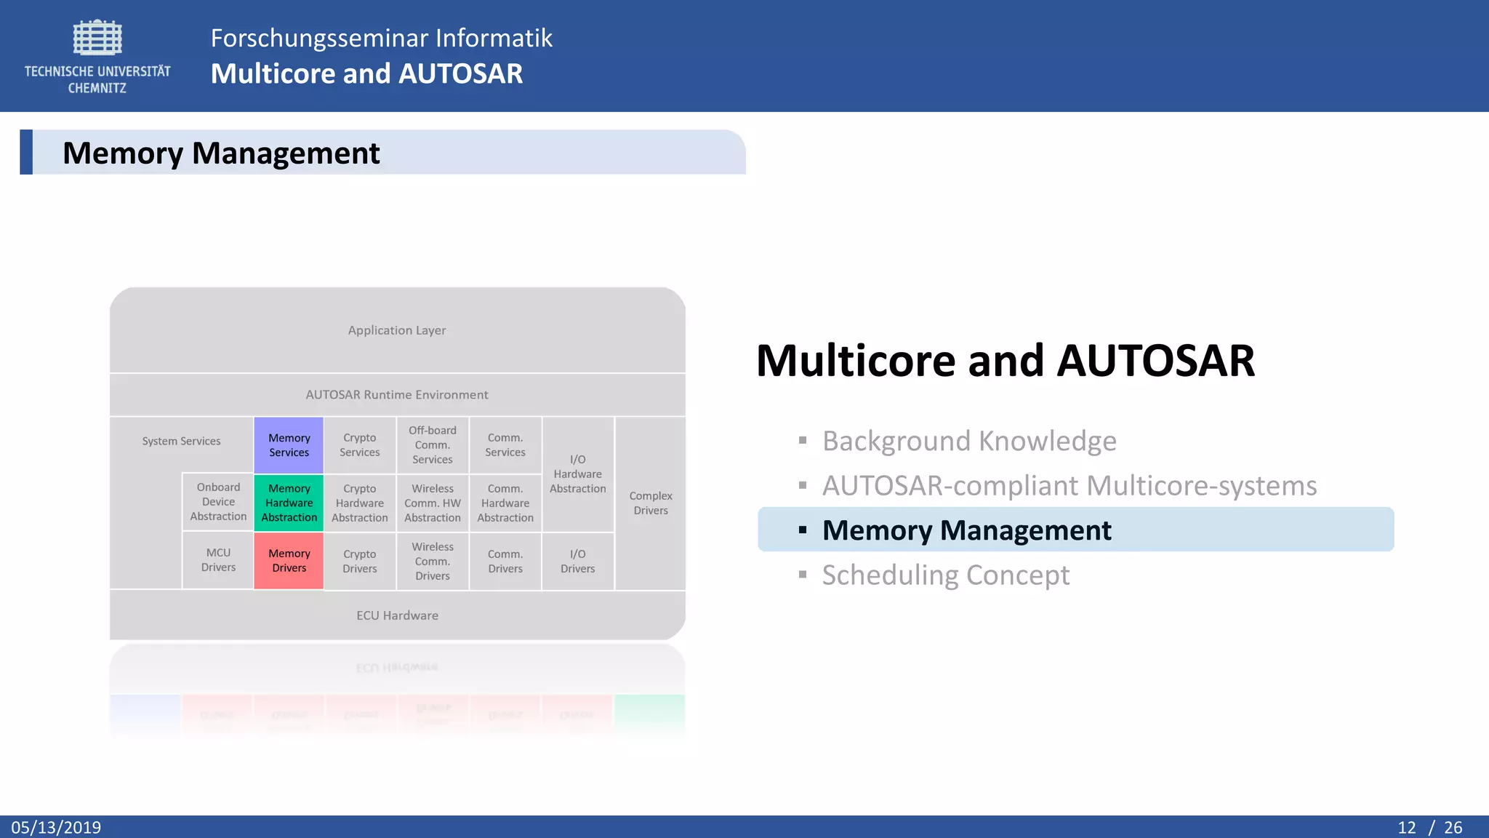Click the TU Chemnitz university logo
This screenshot has width=1489, height=838.
tap(97, 57)
